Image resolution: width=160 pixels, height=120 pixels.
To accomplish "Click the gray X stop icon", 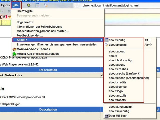I will (x=9, y=11).
